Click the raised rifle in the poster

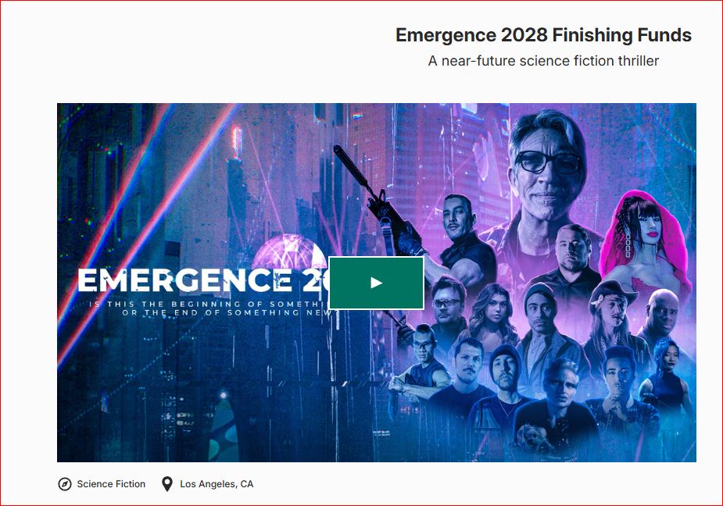[x=369, y=194]
